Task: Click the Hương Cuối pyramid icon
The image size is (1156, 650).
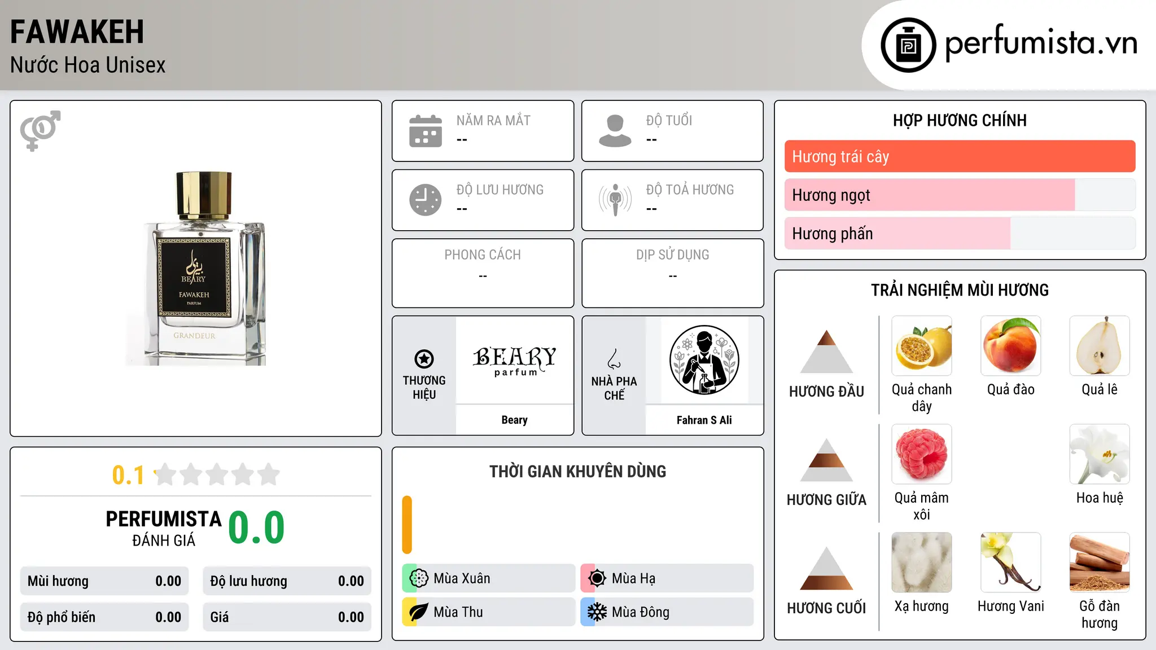Action: click(826, 568)
